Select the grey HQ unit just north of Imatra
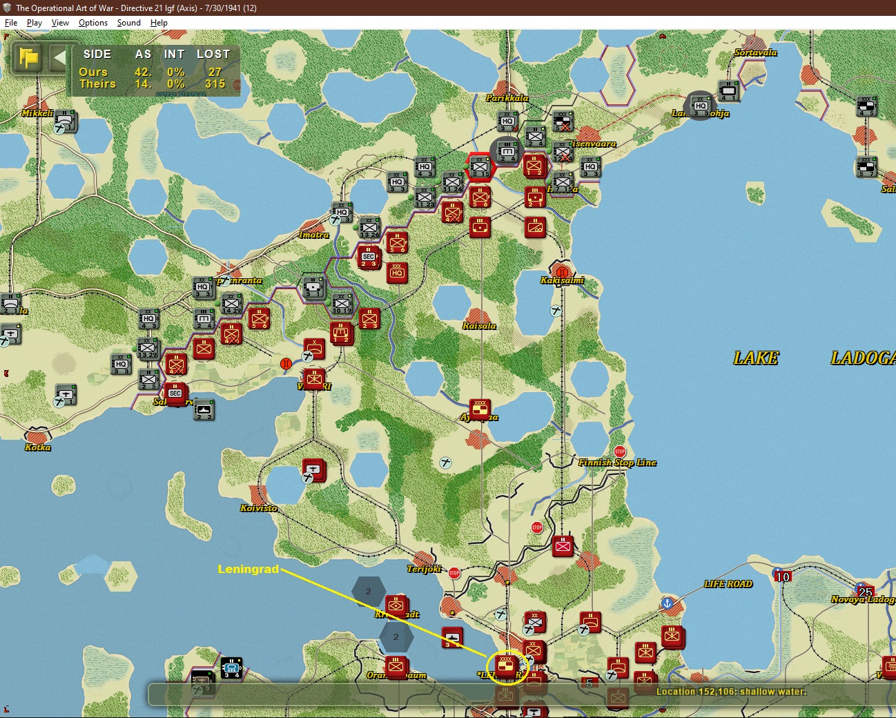896x718 pixels. tap(342, 211)
